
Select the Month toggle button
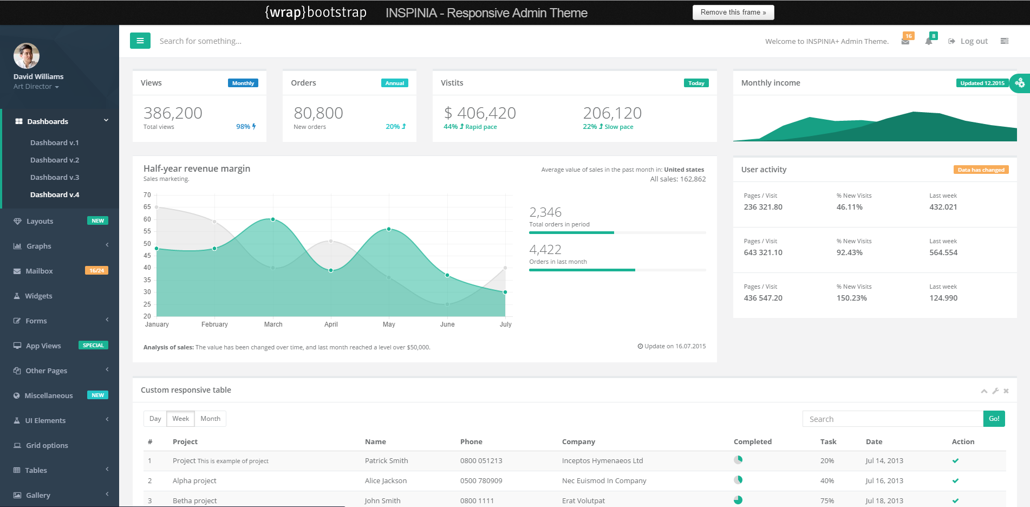coord(210,419)
